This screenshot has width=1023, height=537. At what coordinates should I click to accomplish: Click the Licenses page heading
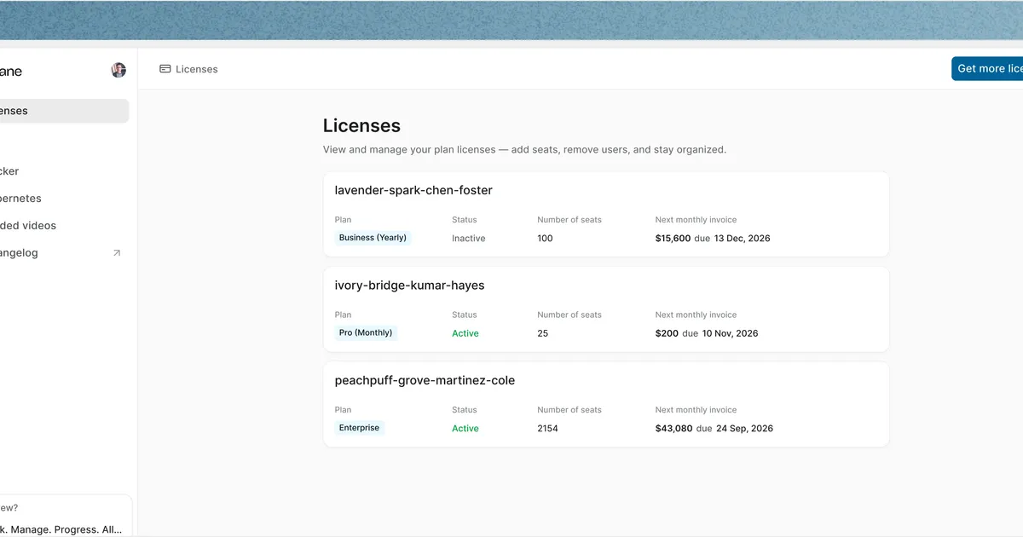pyautogui.click(x=361, y=125)
